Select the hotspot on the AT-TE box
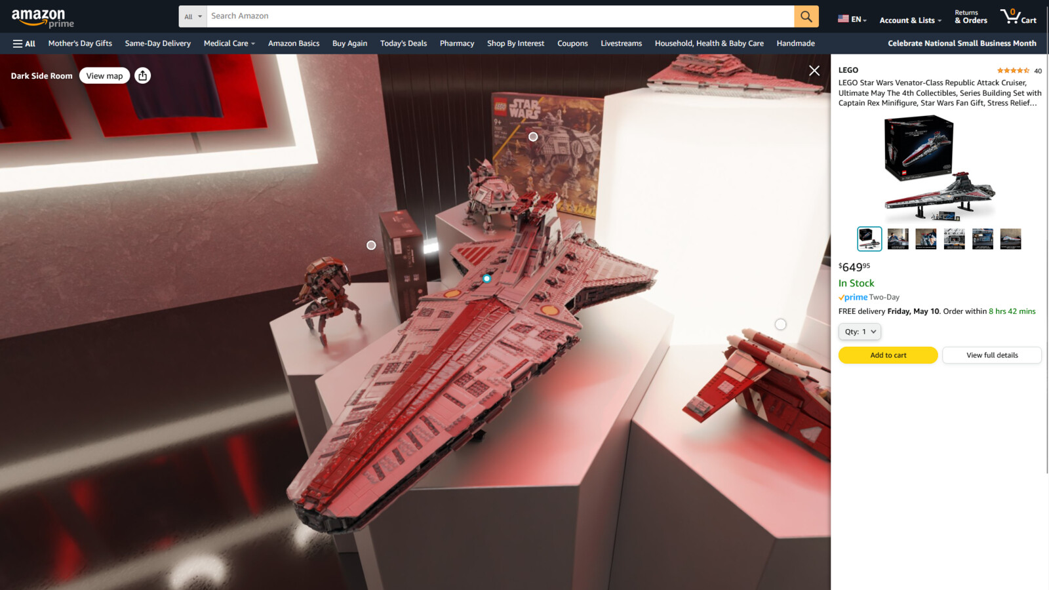The height and width of the screenshot is (590, 1049). point(533,137)
